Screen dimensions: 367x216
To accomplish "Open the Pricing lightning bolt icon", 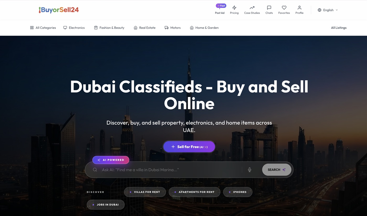I will tap(234, 8).
